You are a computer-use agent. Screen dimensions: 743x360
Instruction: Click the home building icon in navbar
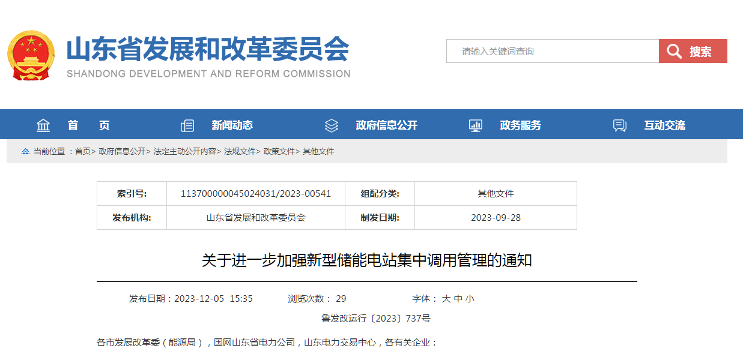coord(43,125)
